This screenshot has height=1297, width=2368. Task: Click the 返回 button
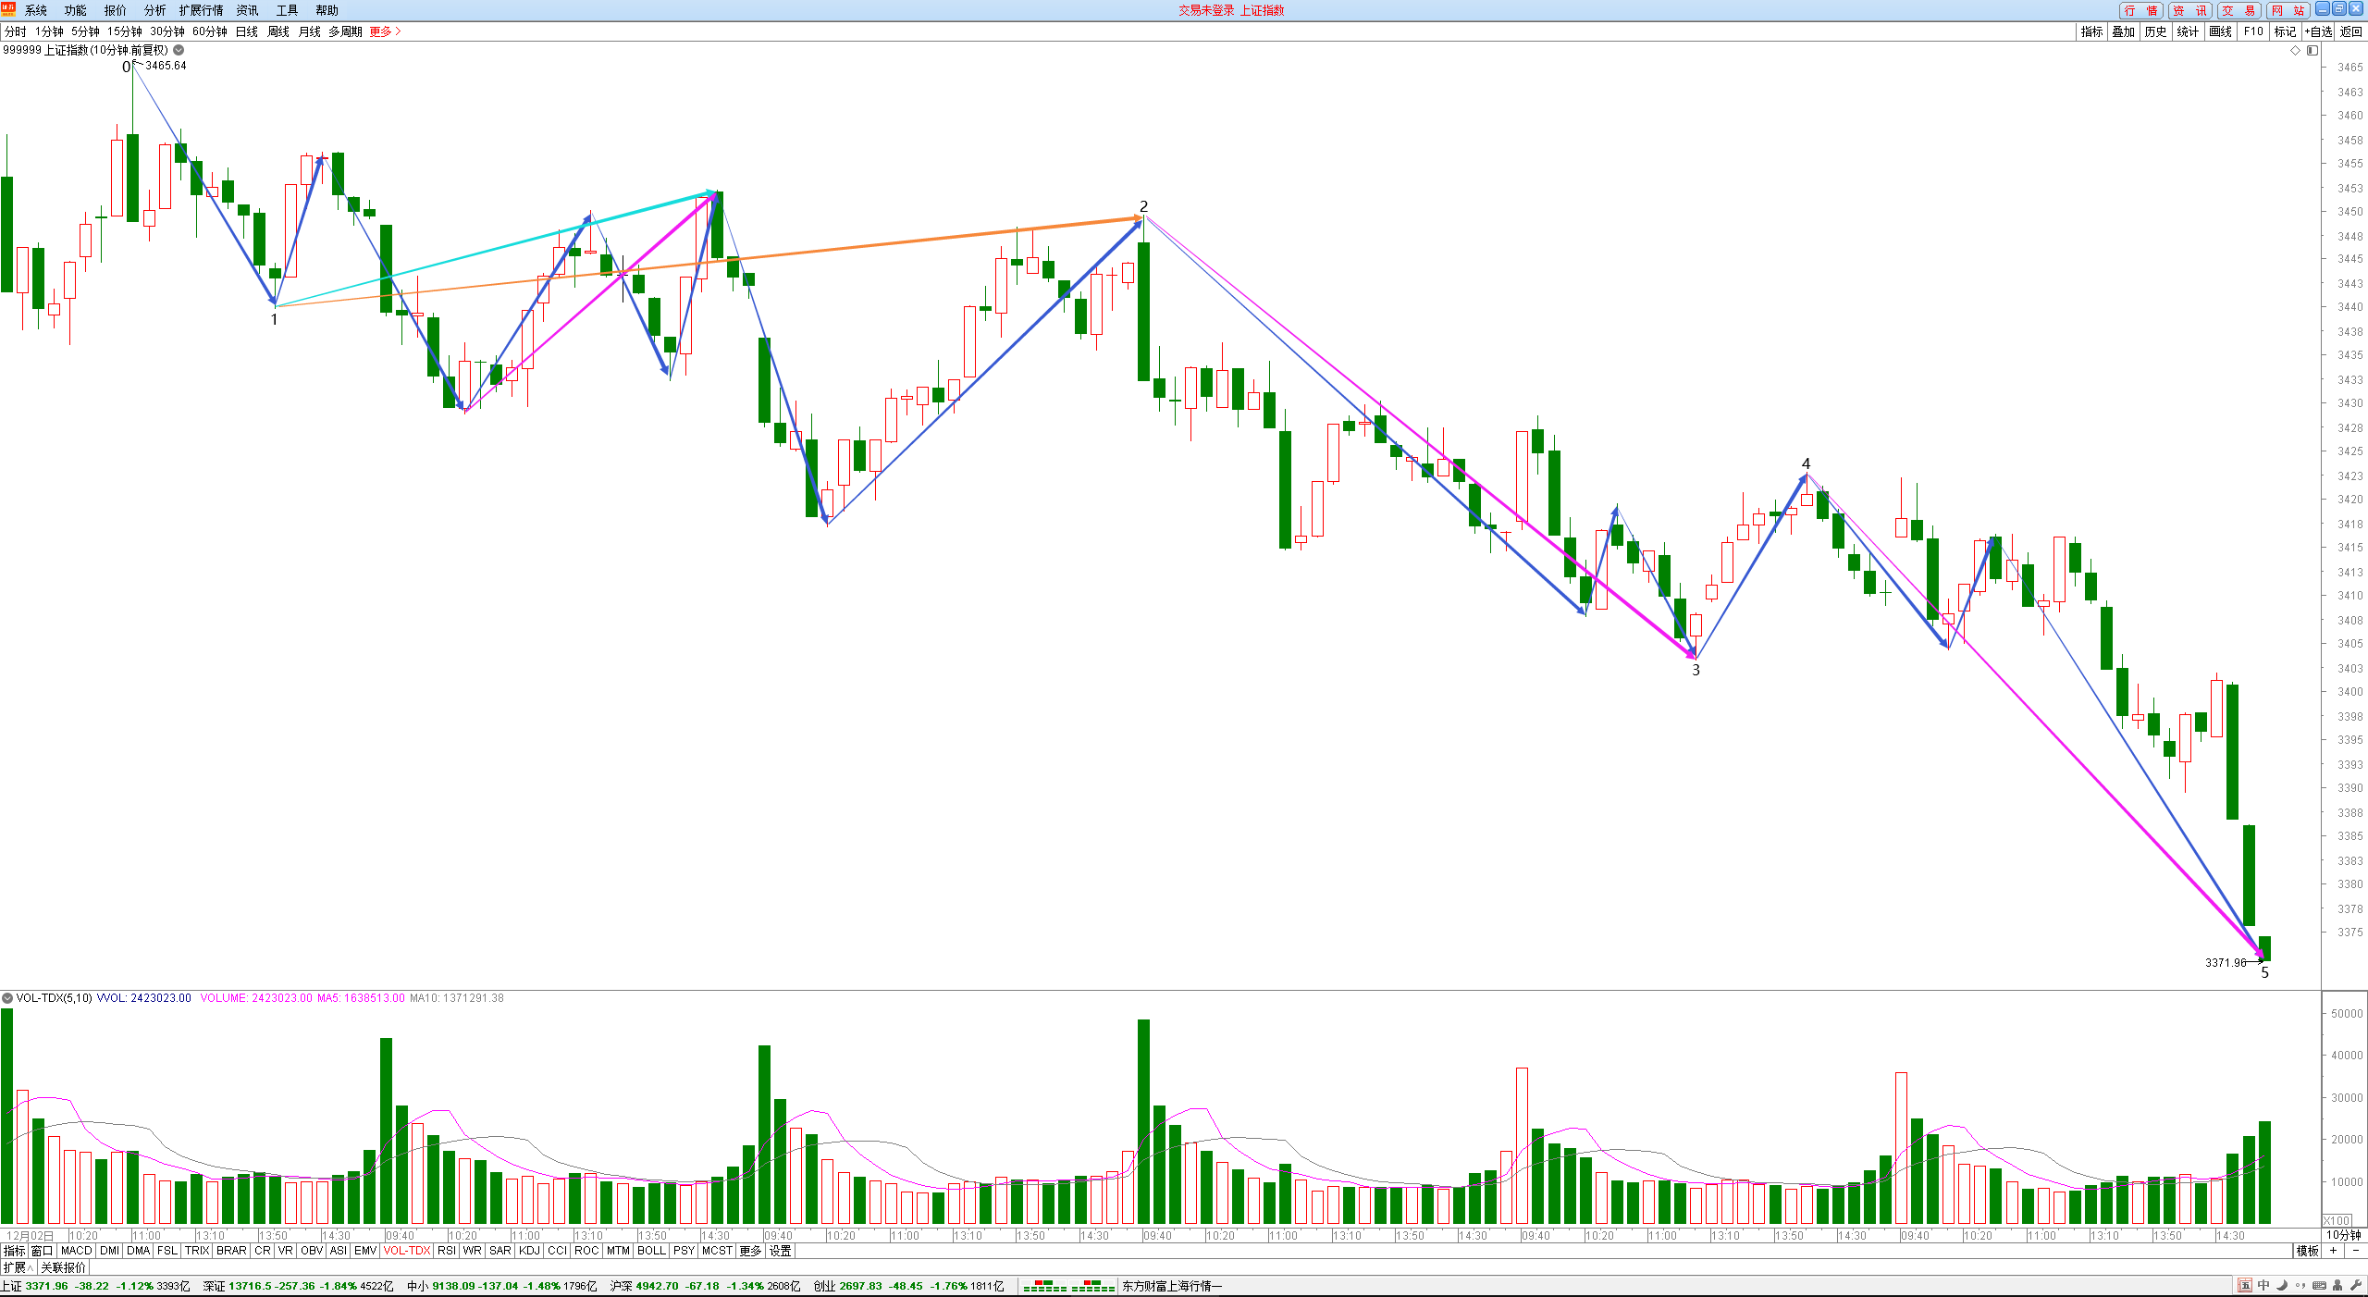click(2351, 31)
